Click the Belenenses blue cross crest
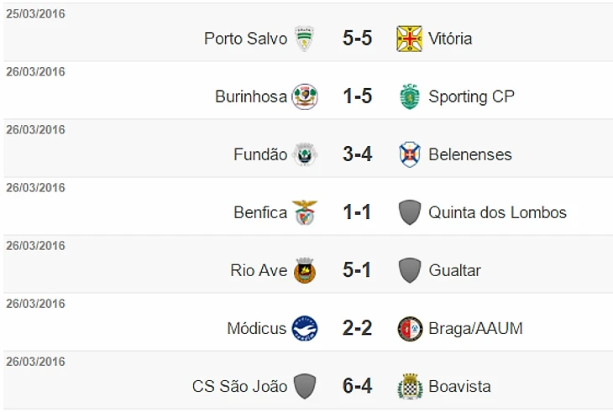This screenshot has width=613, height=412. [x=409, y=154]
